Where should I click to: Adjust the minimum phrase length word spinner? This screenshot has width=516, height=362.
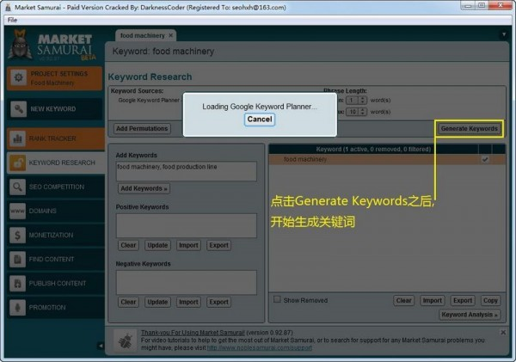click(363, 100)
